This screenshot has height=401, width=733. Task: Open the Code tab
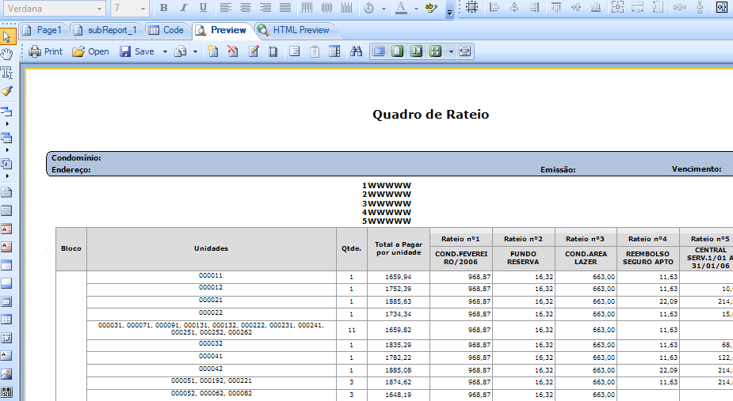click(166, 30)
